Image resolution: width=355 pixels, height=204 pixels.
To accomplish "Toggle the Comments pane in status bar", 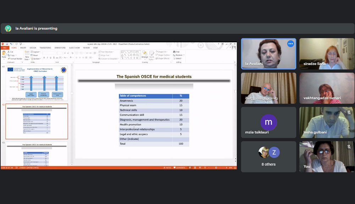I will click(x=179, y=167).
